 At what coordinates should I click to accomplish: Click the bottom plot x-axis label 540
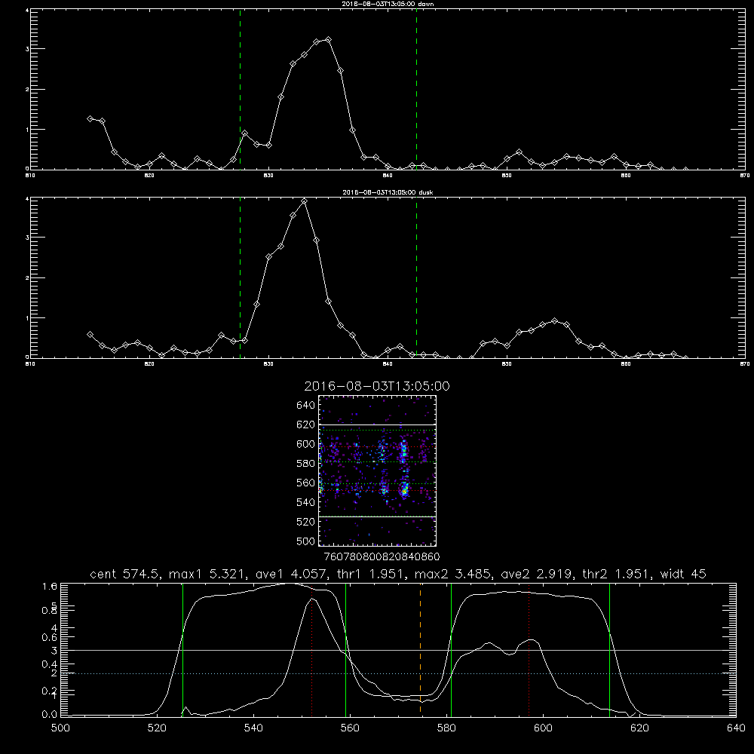253,728
